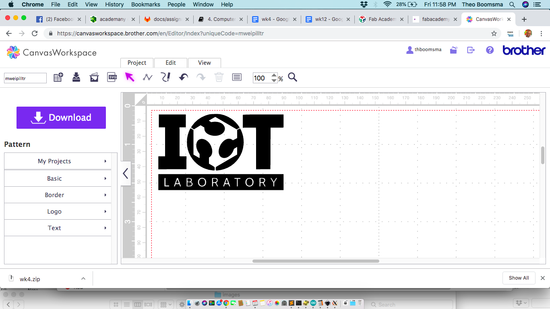This screenshot has width=550, height=309.
Task: Click the thboomsma user account icon
Action: pyautogui.click(x=410, y=50)
